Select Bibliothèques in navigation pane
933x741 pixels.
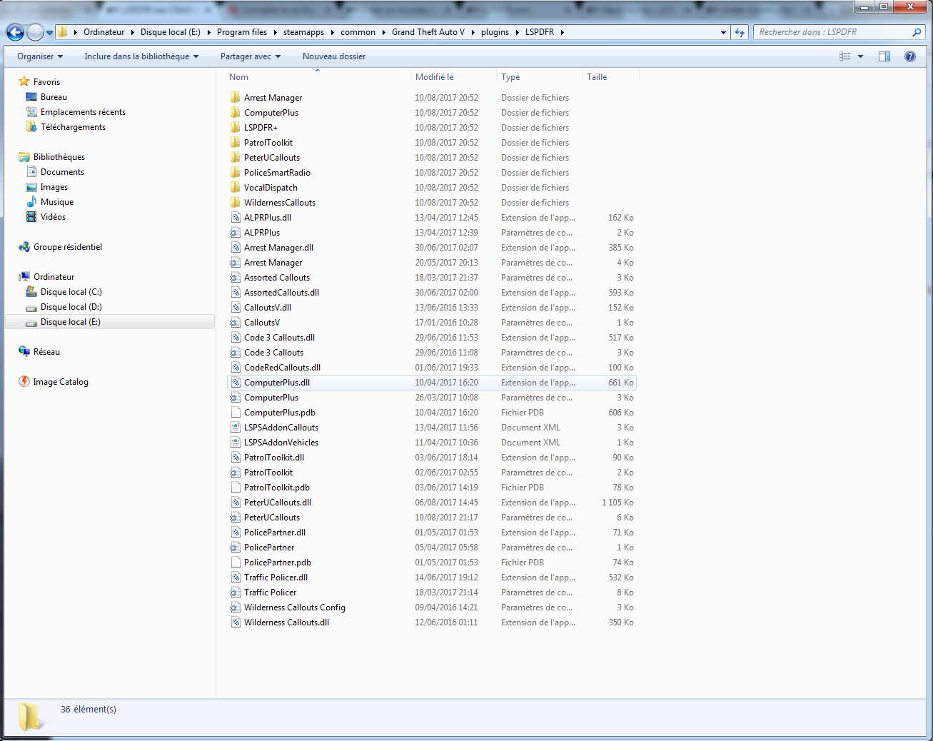click(x=59, y=157)
